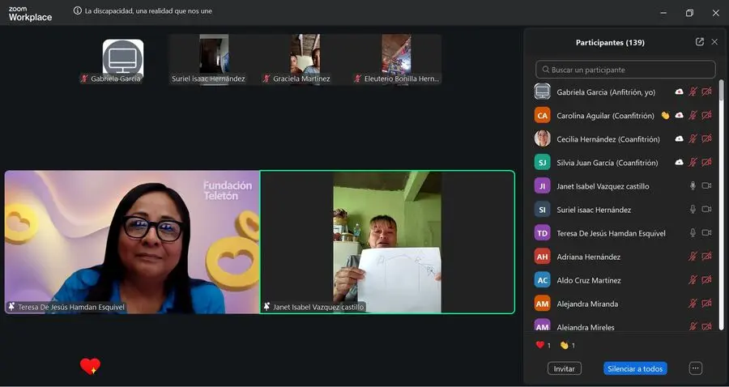Viewport: 729px width, 387px height.
Task: Click Suriel isaac Hernández's video camera icon
Action: (x=706, y=210)
